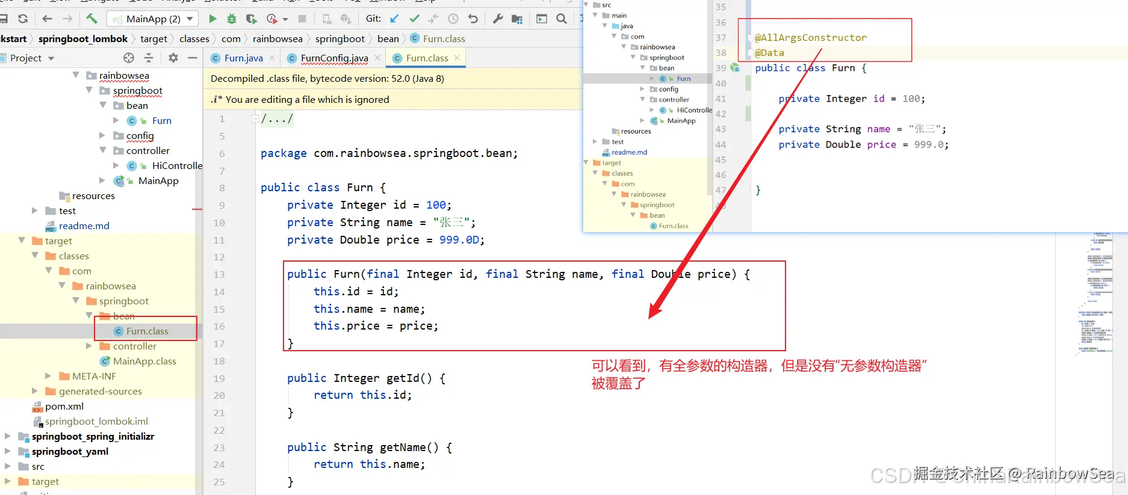The width and height of the screenshot is (1128, 495).
Task: Click the Synchronize/reload icon in toolbar
Action: 23,19
